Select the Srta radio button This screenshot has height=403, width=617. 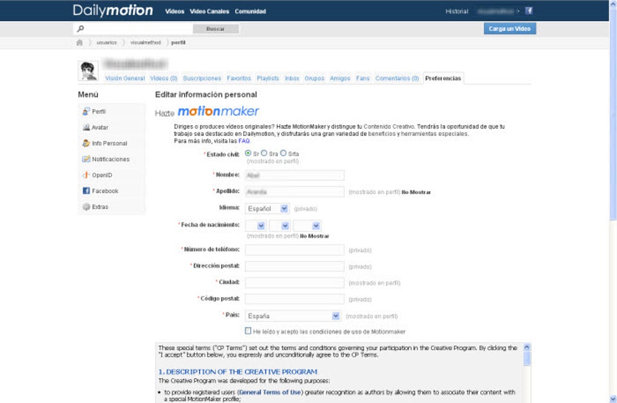(283, 153)
